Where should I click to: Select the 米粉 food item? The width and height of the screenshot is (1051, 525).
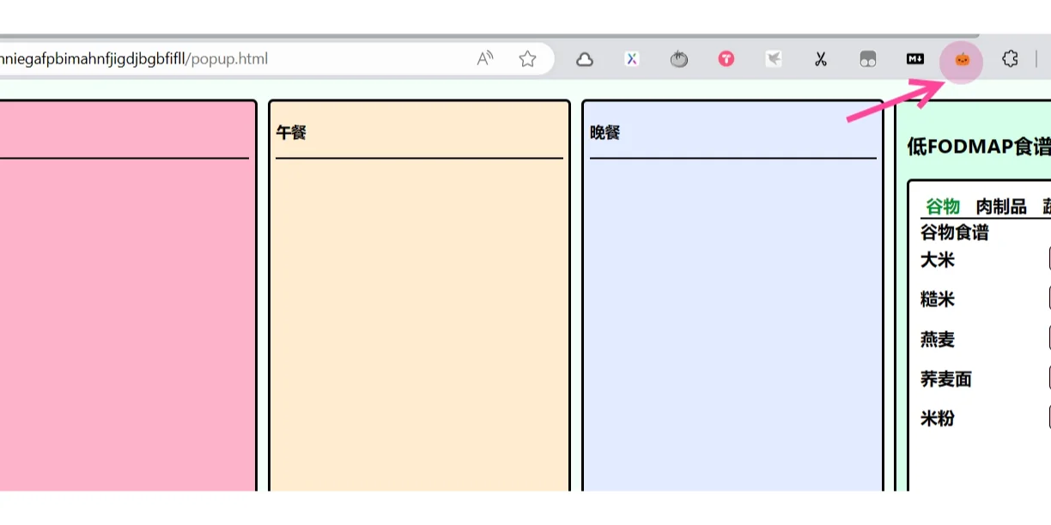[938, 419]
